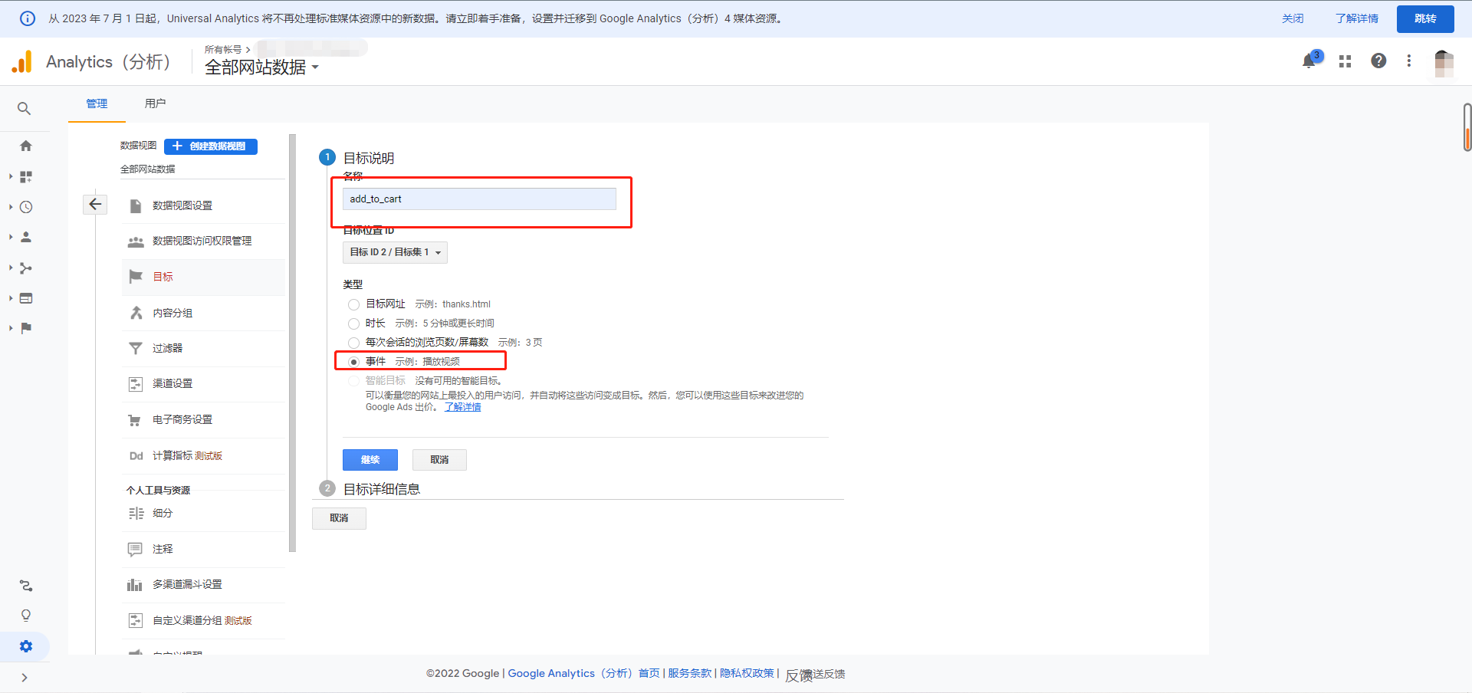The image size is (1472, 693).
Task: Click the user account avatar
Action: point(1444,62)
